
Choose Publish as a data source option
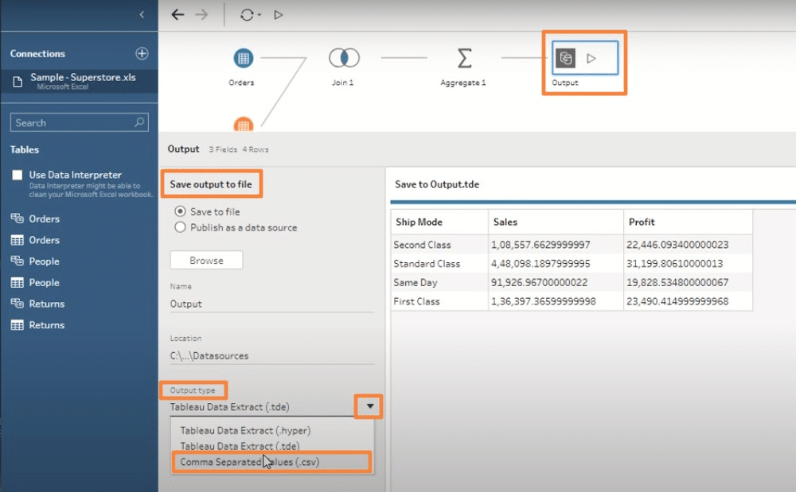click(180, 227)
